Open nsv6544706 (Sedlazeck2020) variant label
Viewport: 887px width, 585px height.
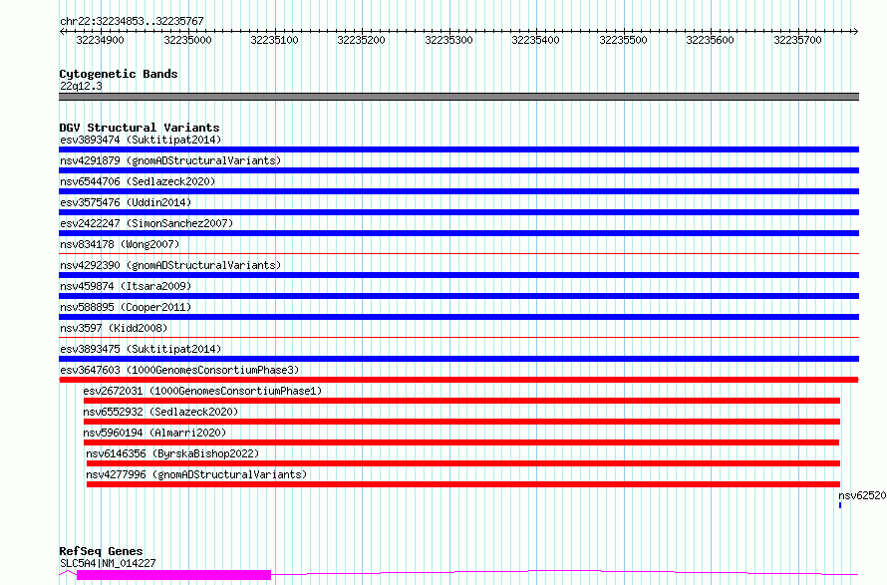point(138,181)
